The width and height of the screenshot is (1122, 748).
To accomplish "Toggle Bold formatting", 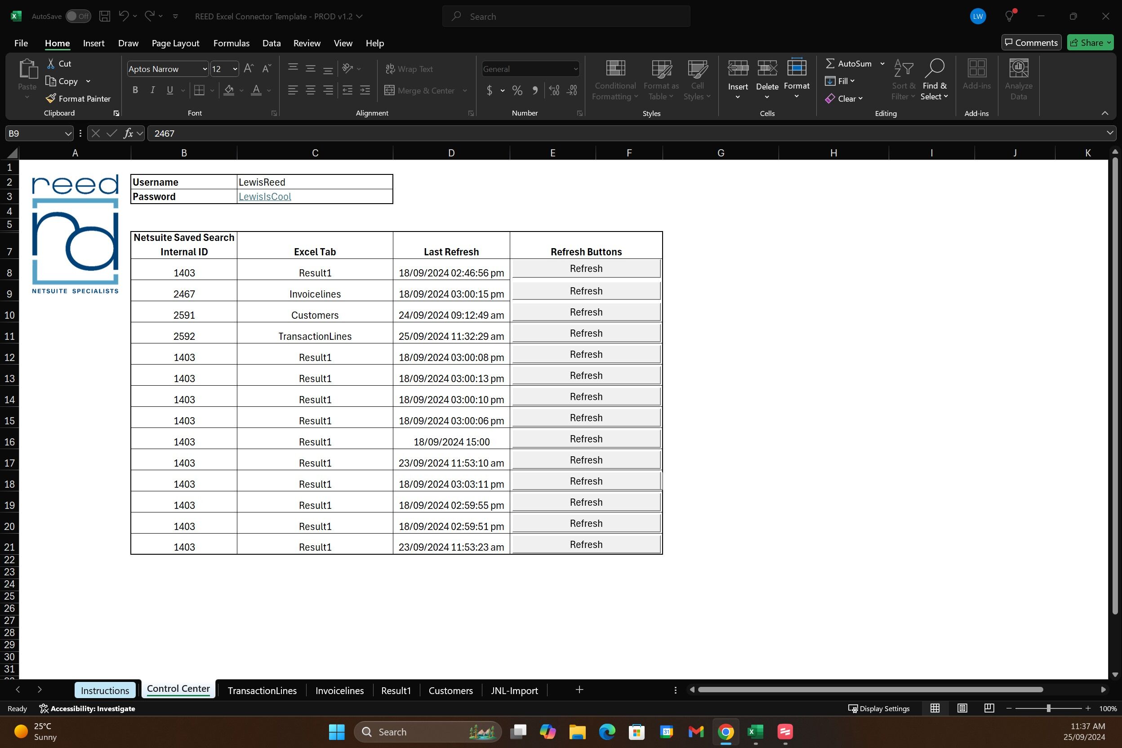I will click(135, 90).
